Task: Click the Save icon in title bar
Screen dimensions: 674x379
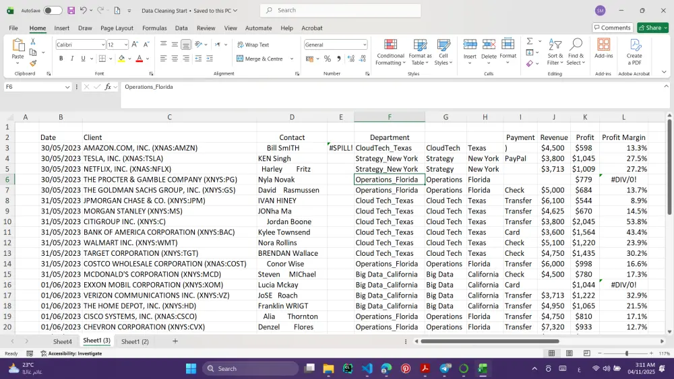Action: (x=71, y=10)
